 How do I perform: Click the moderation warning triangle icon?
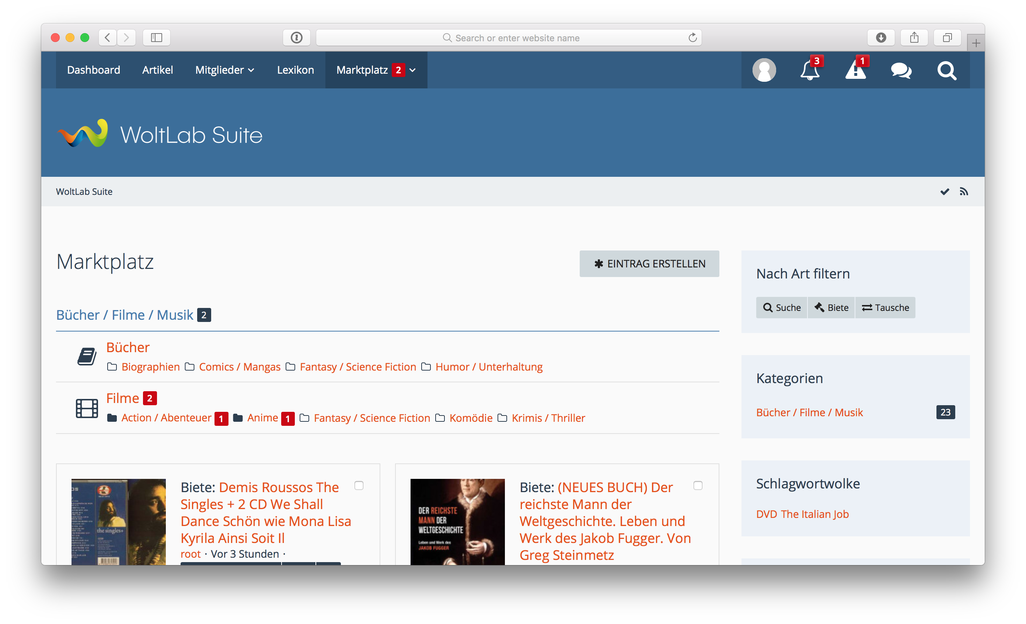(x=855, y=70)
